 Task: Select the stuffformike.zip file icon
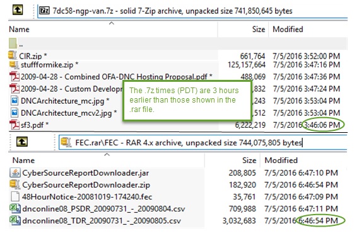point(14,65)
